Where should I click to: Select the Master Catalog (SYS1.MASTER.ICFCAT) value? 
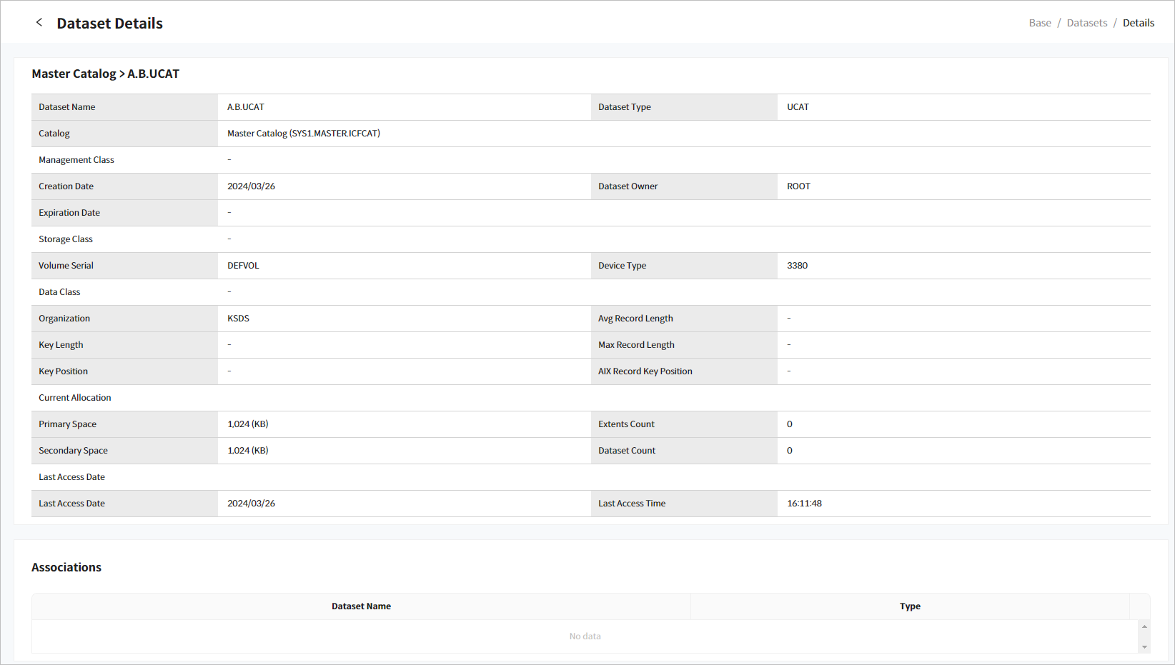[303, 133]
